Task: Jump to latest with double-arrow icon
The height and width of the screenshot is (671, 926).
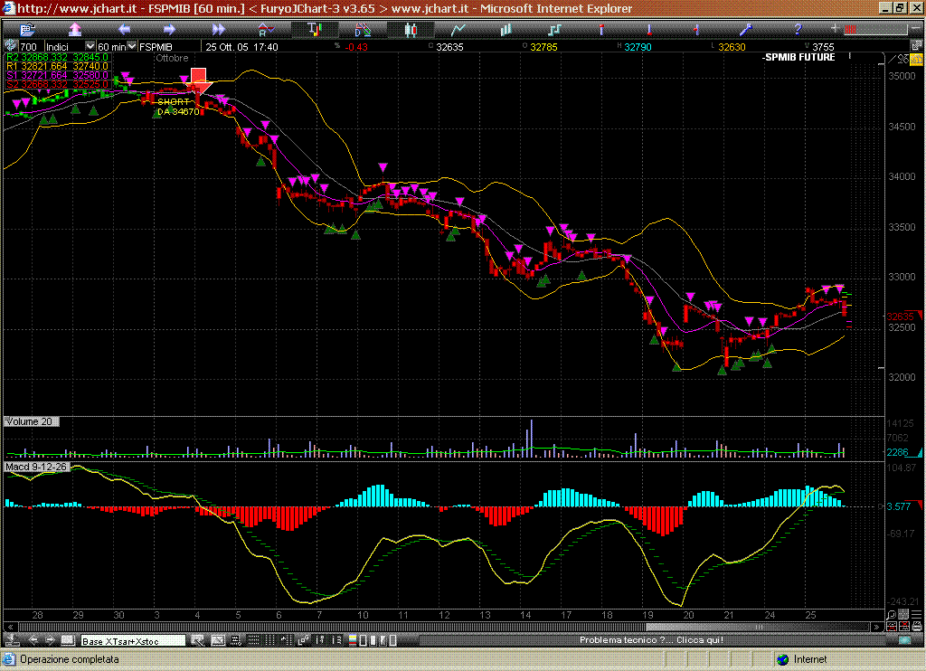Action: (x=218, y=30)
